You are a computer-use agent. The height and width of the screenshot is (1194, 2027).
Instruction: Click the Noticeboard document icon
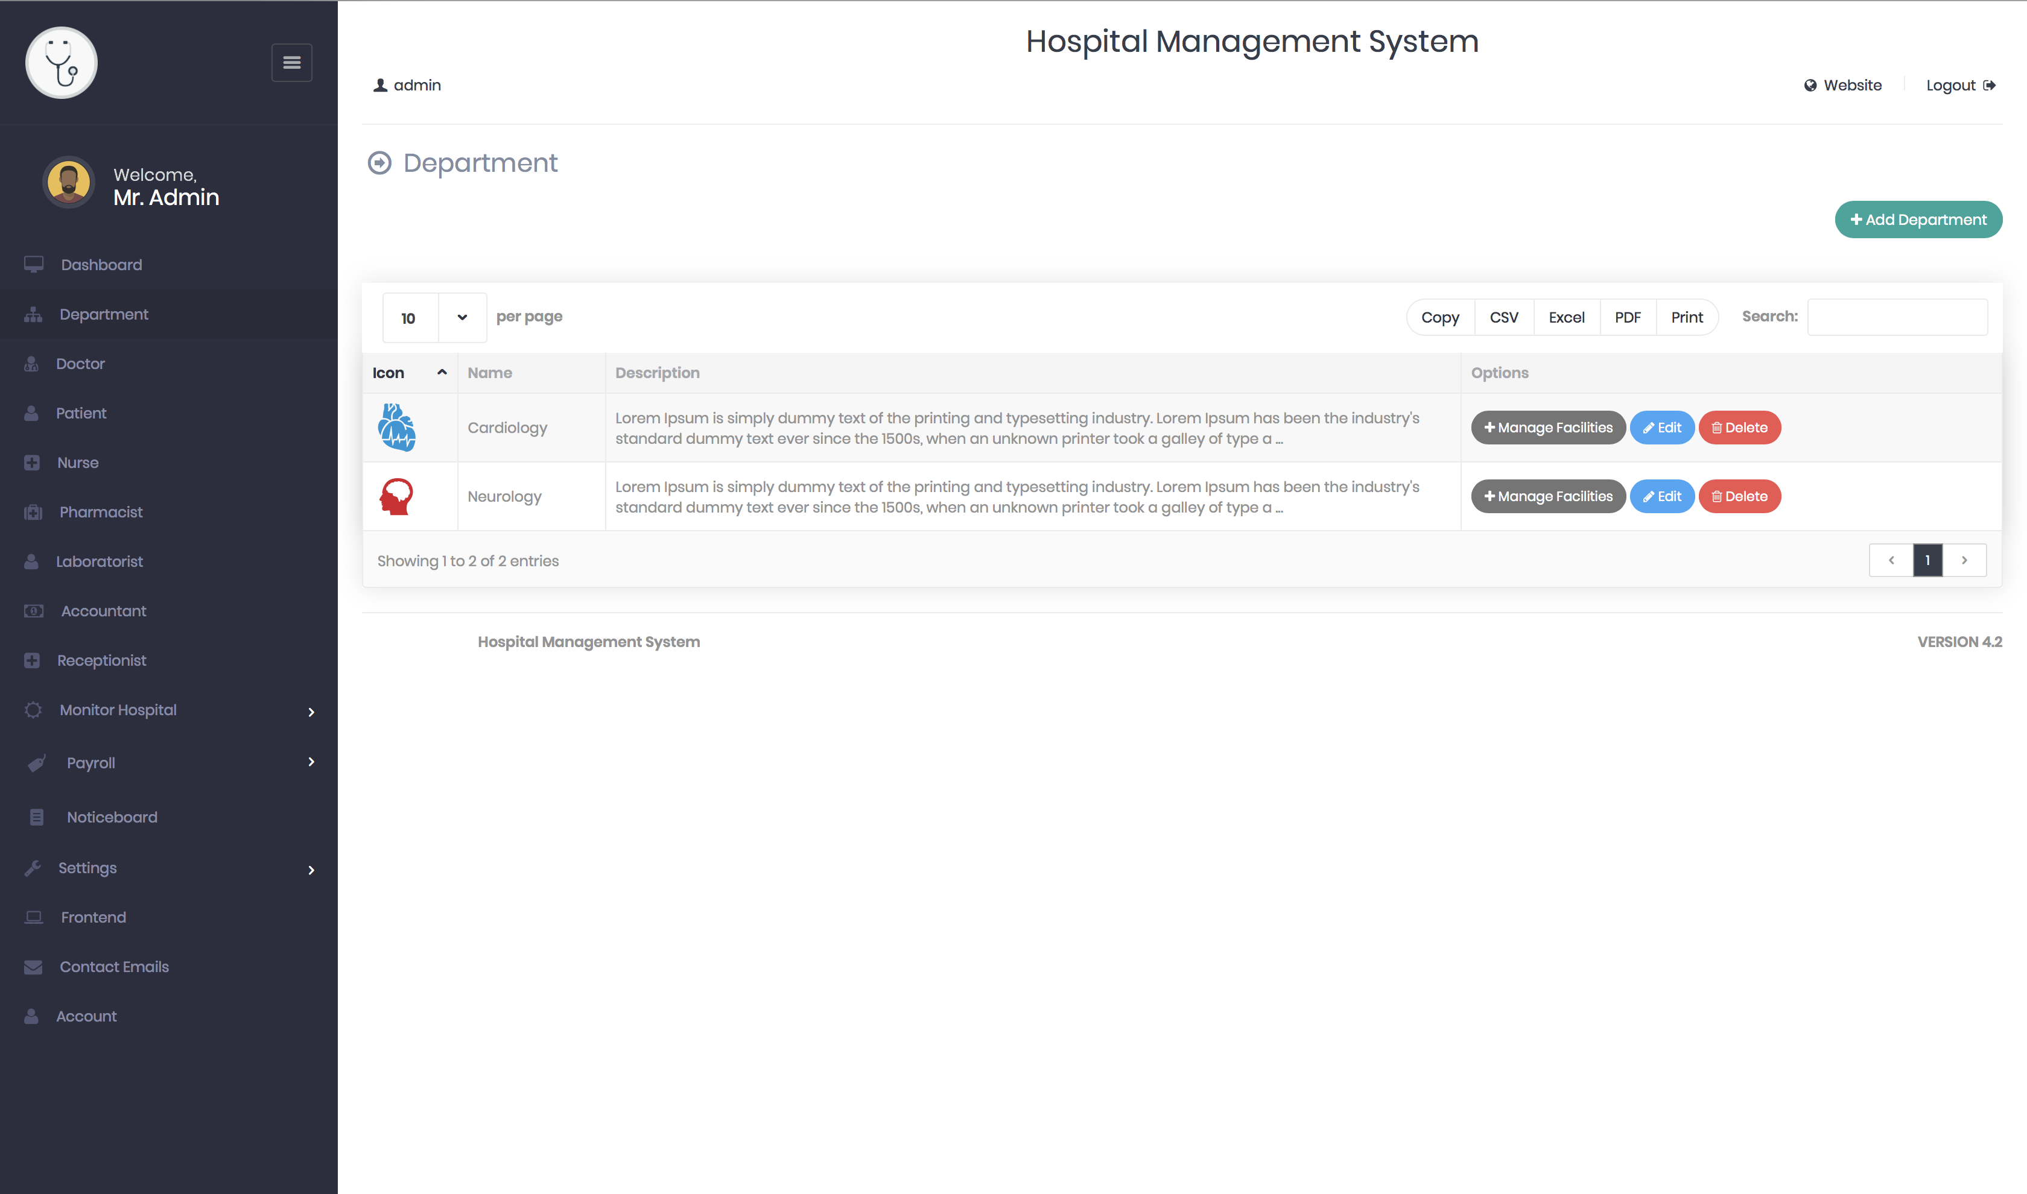pos(37,818)
